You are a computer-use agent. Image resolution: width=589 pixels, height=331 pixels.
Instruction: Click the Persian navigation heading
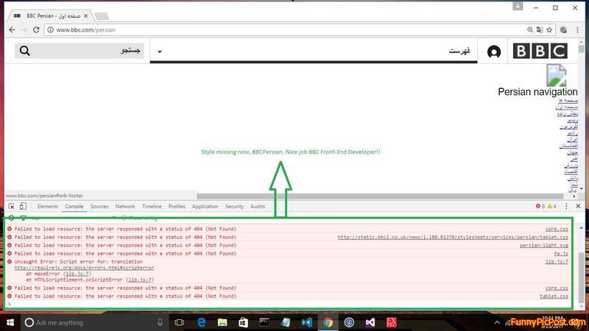(537, 91)
